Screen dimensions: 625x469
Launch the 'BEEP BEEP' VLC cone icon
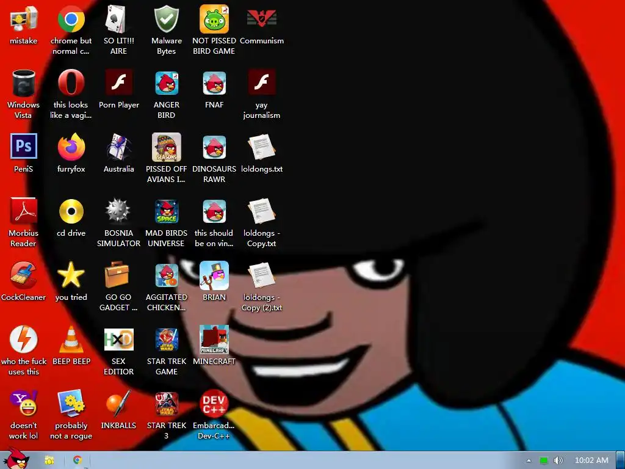(71, 340)
